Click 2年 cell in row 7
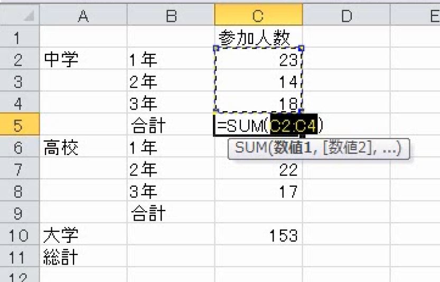The image size is (440, 282). [x=171, y=168]
